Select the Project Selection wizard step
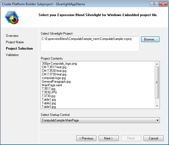Image resolution: width=169 pixels, height=145 pixels. pyautogui.click(x=19, y=49)
